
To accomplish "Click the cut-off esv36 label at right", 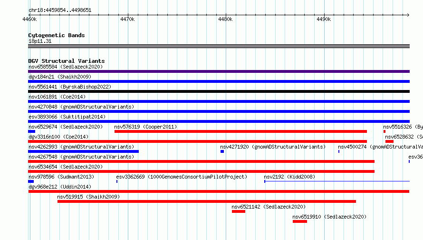I will pyautogui.click(x=416, y=157).
